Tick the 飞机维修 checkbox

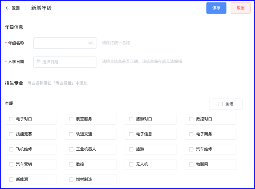click(11, 149)
